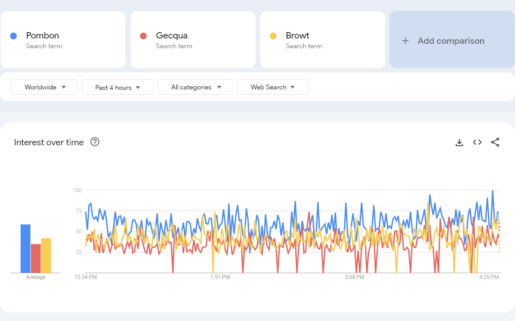
Task: Change the Web Search type dropdown
Action: click(273, 87)
